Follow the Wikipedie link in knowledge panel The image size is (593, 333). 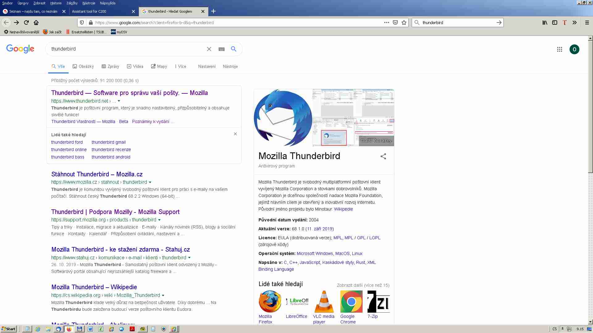pyautogui.click(x=343, y=209)
